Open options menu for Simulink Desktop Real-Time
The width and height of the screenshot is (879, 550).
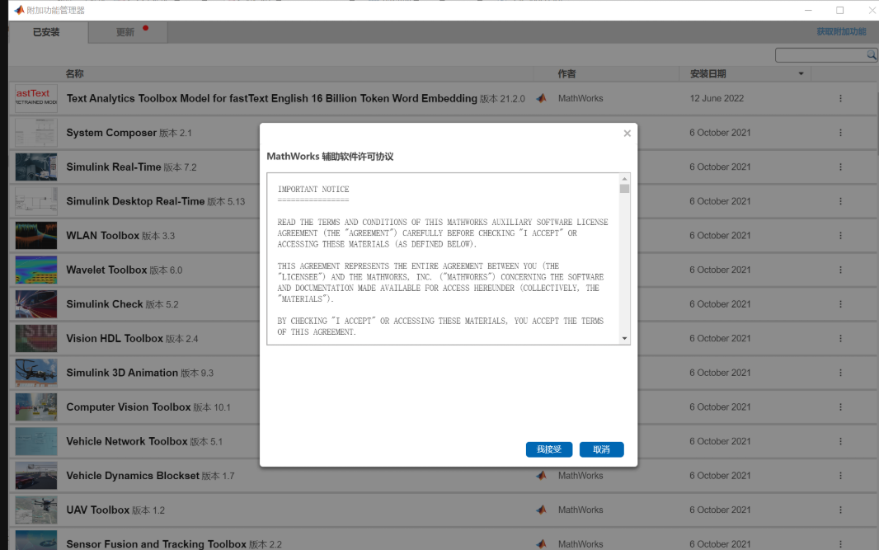(840, 201)
